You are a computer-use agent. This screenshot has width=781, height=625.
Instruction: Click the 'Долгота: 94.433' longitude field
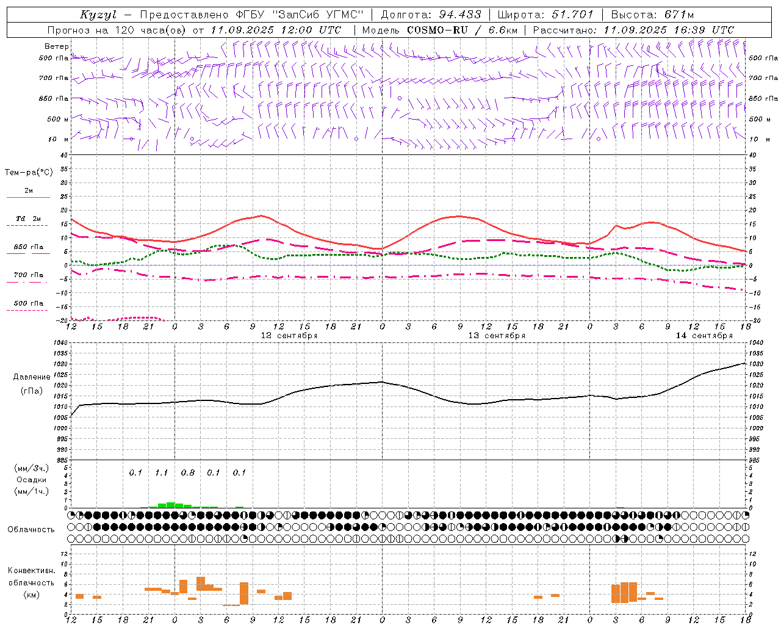pyautogui.click(x=431, y=15)
